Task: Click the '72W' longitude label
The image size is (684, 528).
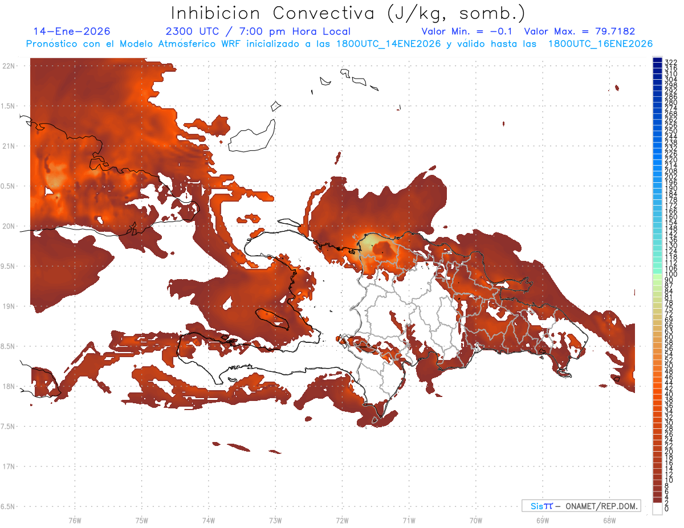Action: [342, 520]
